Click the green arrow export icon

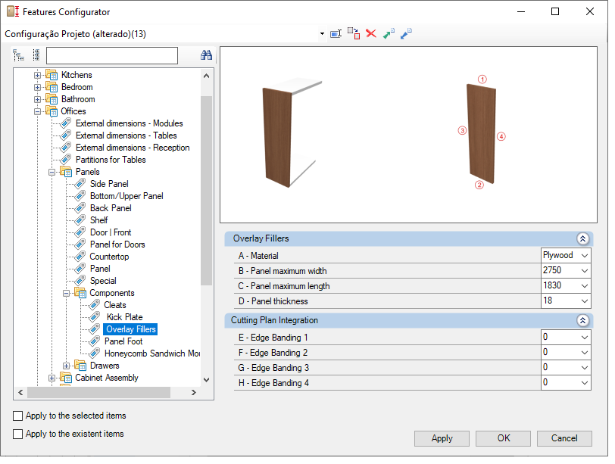pos(389,34)
